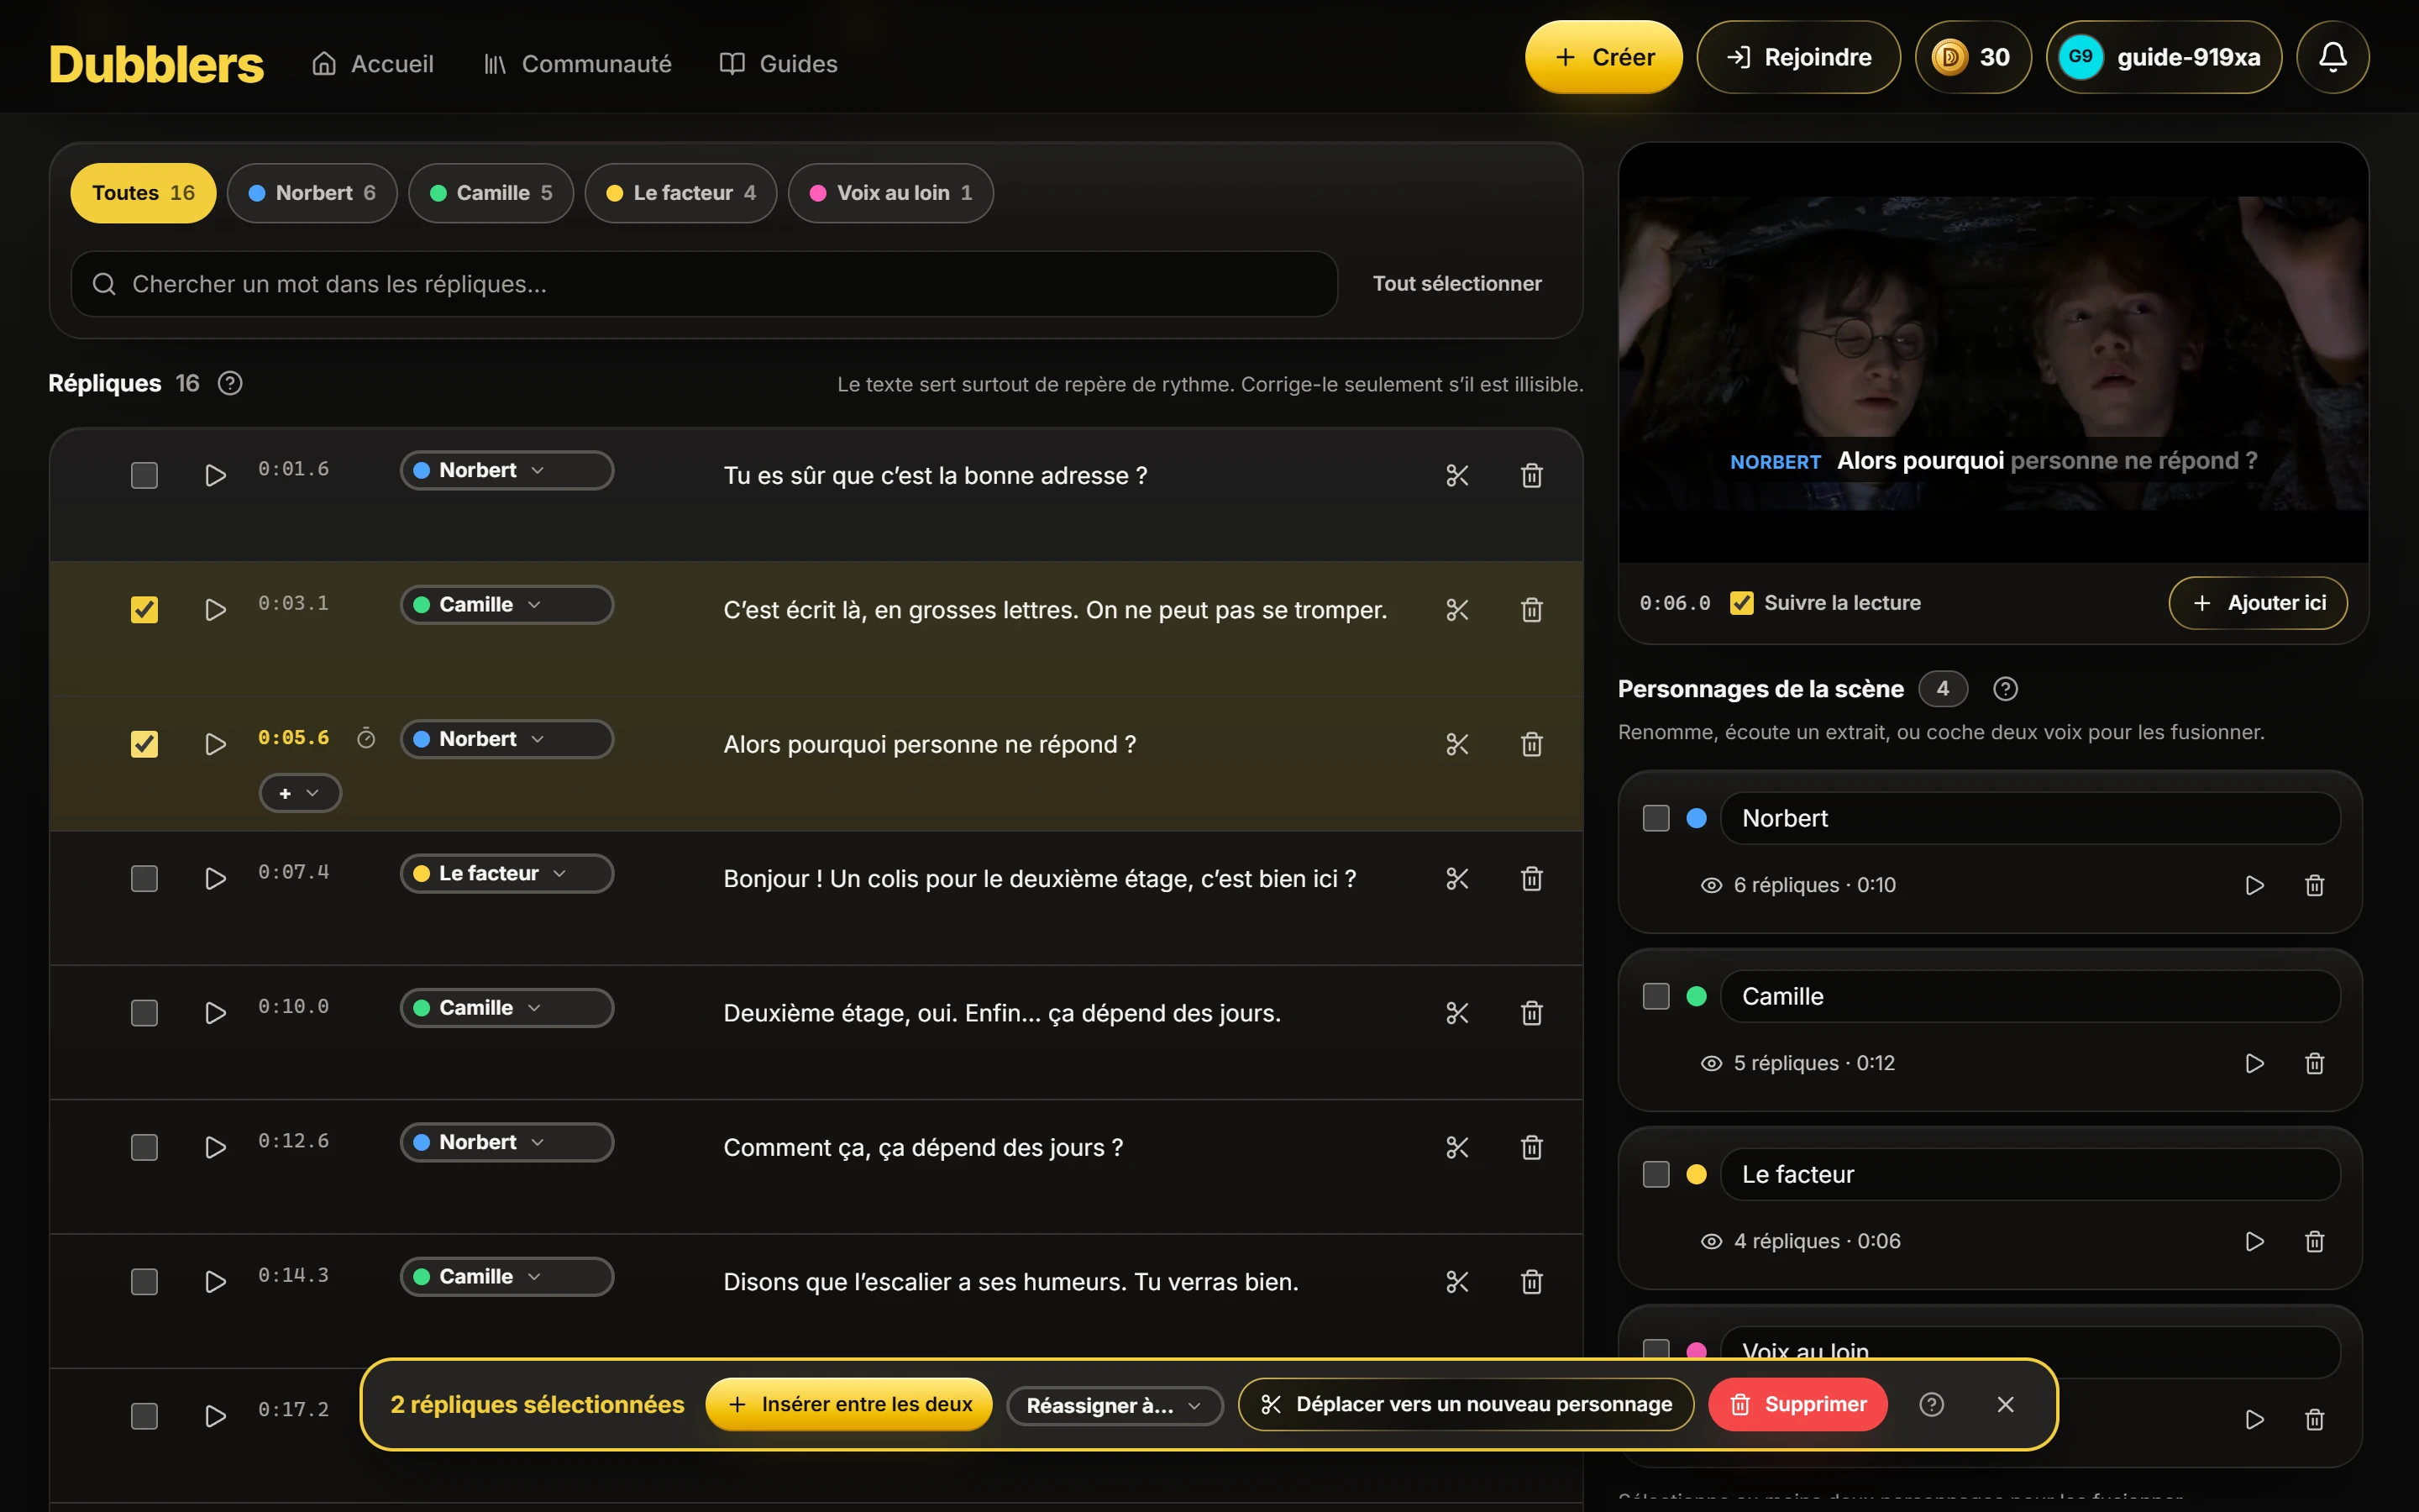Delete the 'Bonjour ! Un colis' line
Screen dimensions: 2419x1512
(x=1531, y=879)
